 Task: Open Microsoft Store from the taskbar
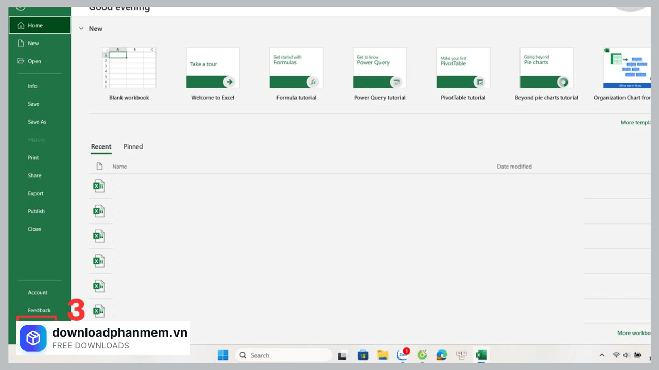[363, 355]
